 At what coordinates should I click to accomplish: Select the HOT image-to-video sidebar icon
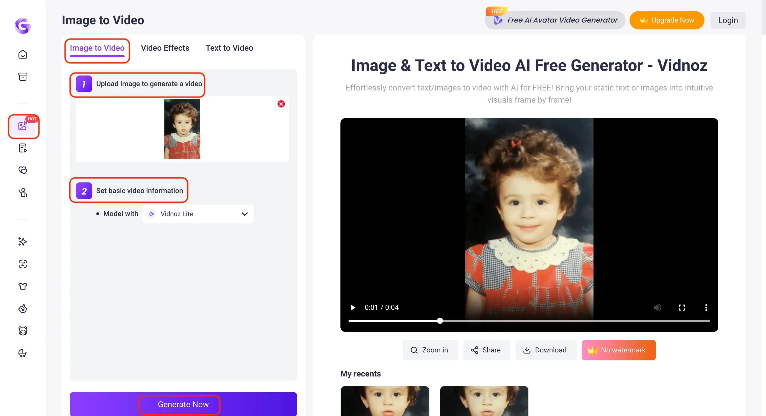[x=23, y=126]
